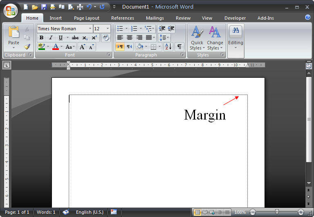
Task: Open the font name dropdown
Action: (x=90, y=29)
